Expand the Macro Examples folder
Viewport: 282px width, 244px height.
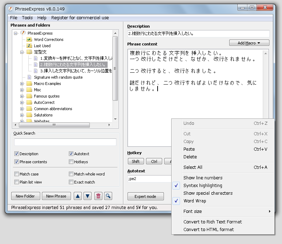(22, 84)
